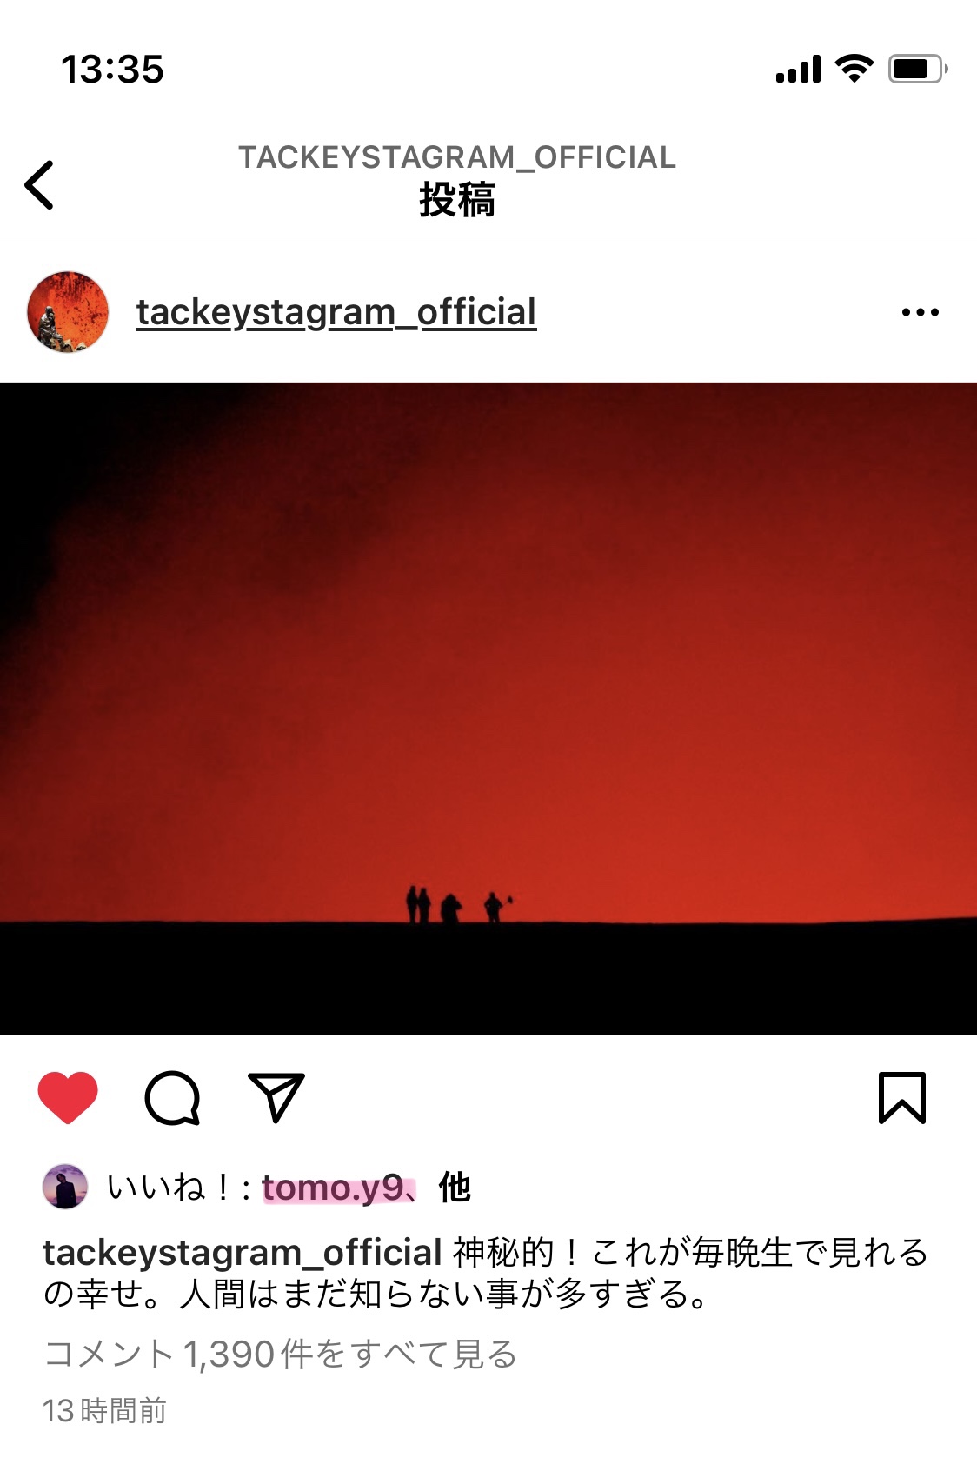Unlike the post with red heart
The width and height of the screenshot is (977, 1471).
point(68,1098)
